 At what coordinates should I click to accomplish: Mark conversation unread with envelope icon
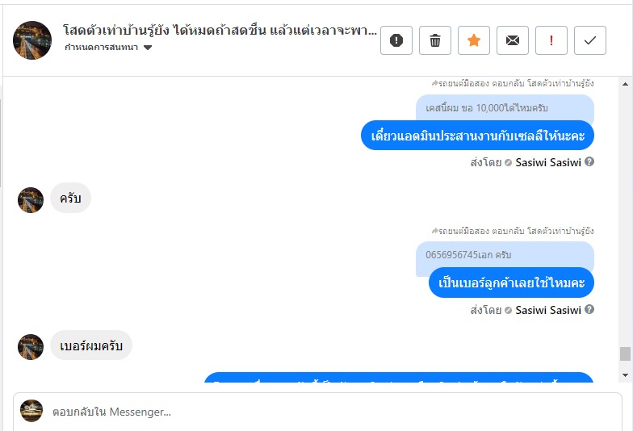[512, 40]
